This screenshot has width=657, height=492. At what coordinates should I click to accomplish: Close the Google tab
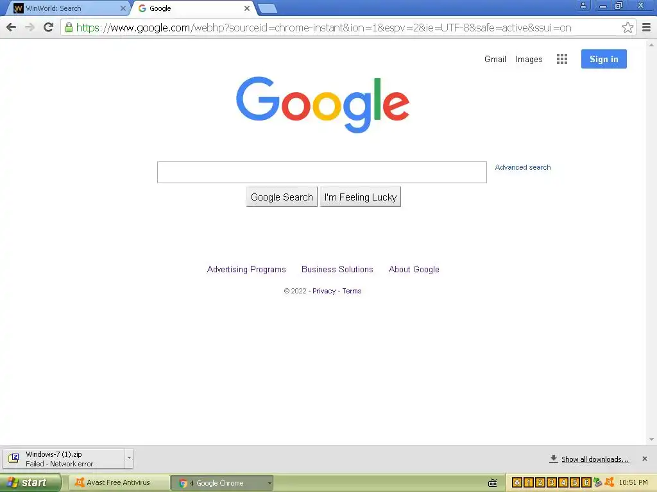click(x=247, y=8)
